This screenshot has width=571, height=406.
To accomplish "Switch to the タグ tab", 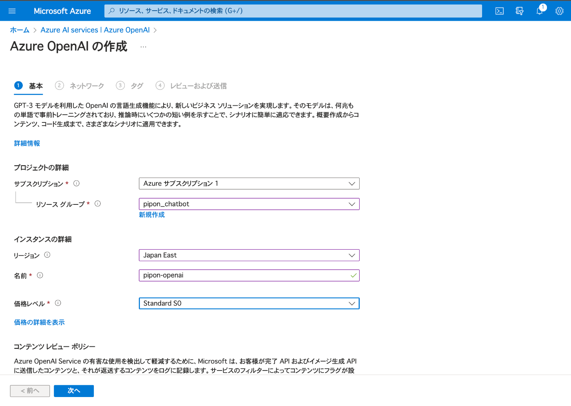I will point(130,86).
